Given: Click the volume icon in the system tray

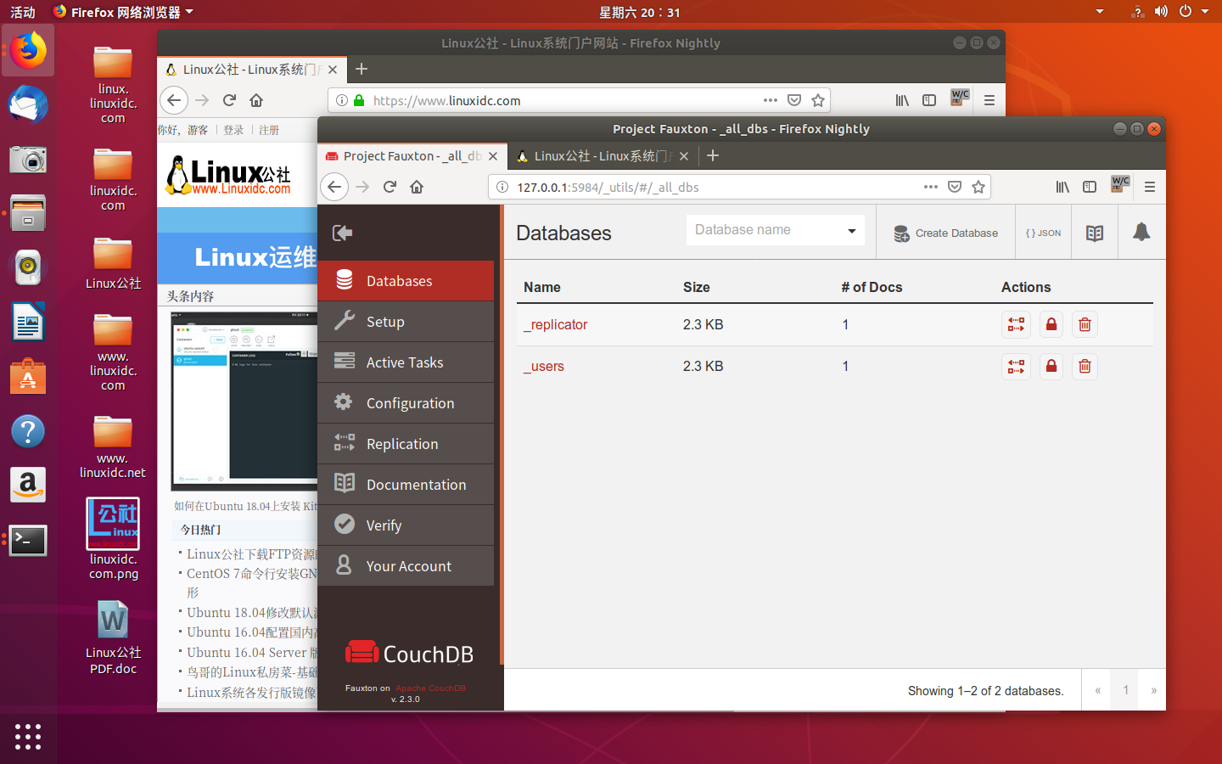Looking at the screenshot, I should click(x=1161, y=12).
